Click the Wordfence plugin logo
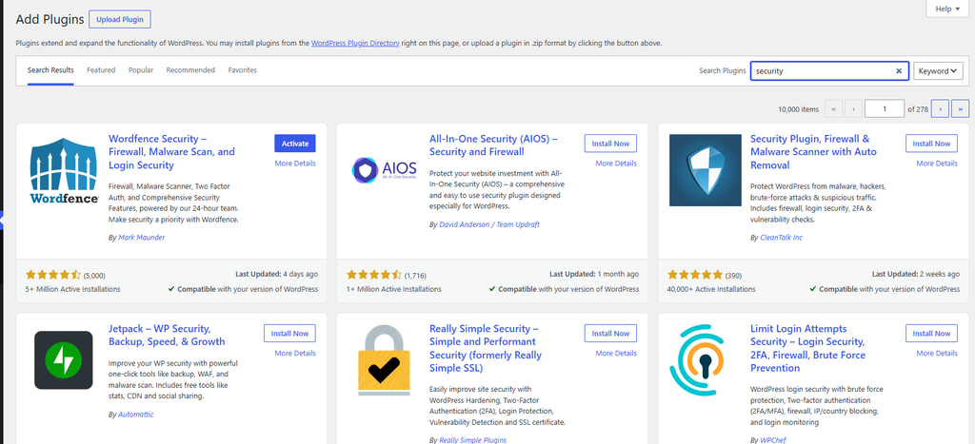 point(64,171)
